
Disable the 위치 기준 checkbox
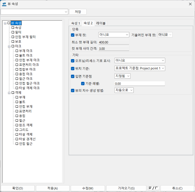coord(72,69)
